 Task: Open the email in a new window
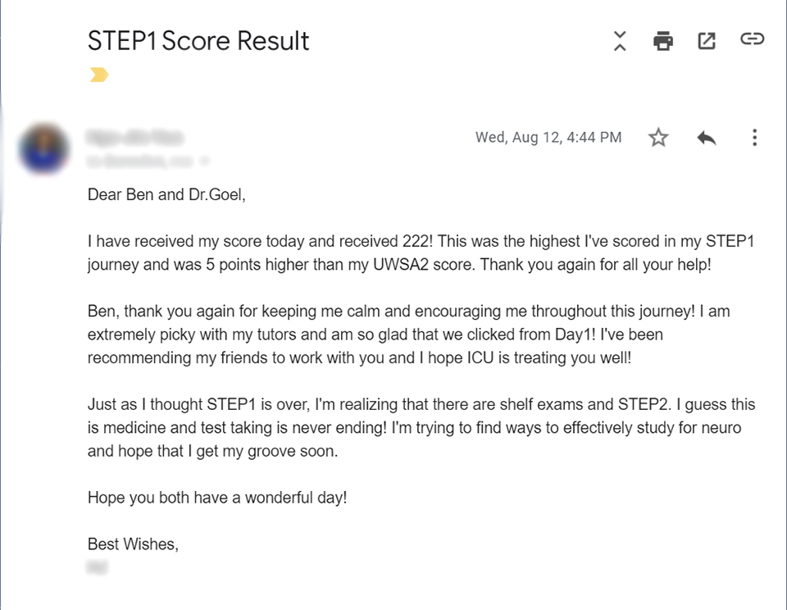(x=707, y=41)
